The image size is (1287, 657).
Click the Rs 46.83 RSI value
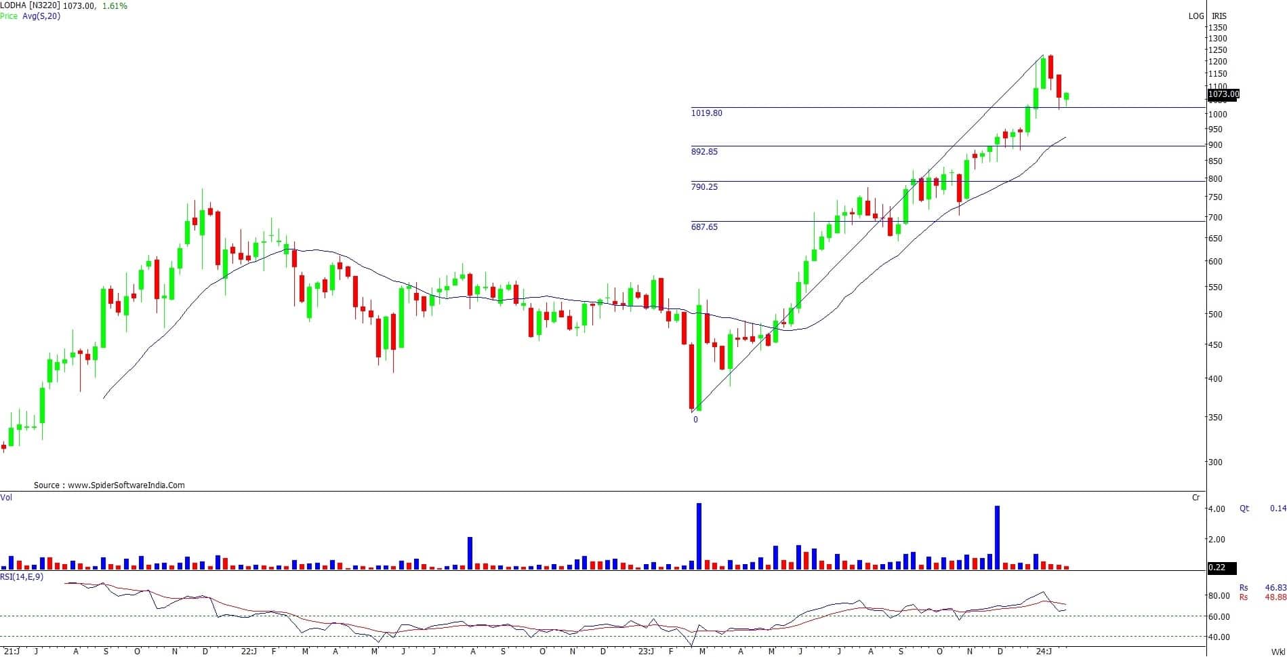tap(1263, 588)
